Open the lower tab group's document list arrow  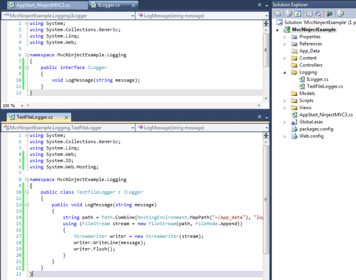click(266, 118)
